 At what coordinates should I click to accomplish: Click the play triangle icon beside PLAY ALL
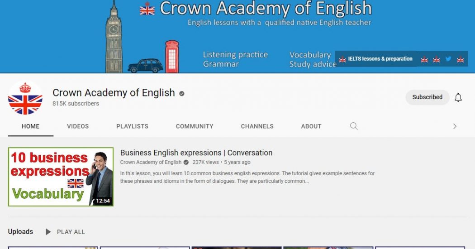pyautogui.click(x=48, y=232)
